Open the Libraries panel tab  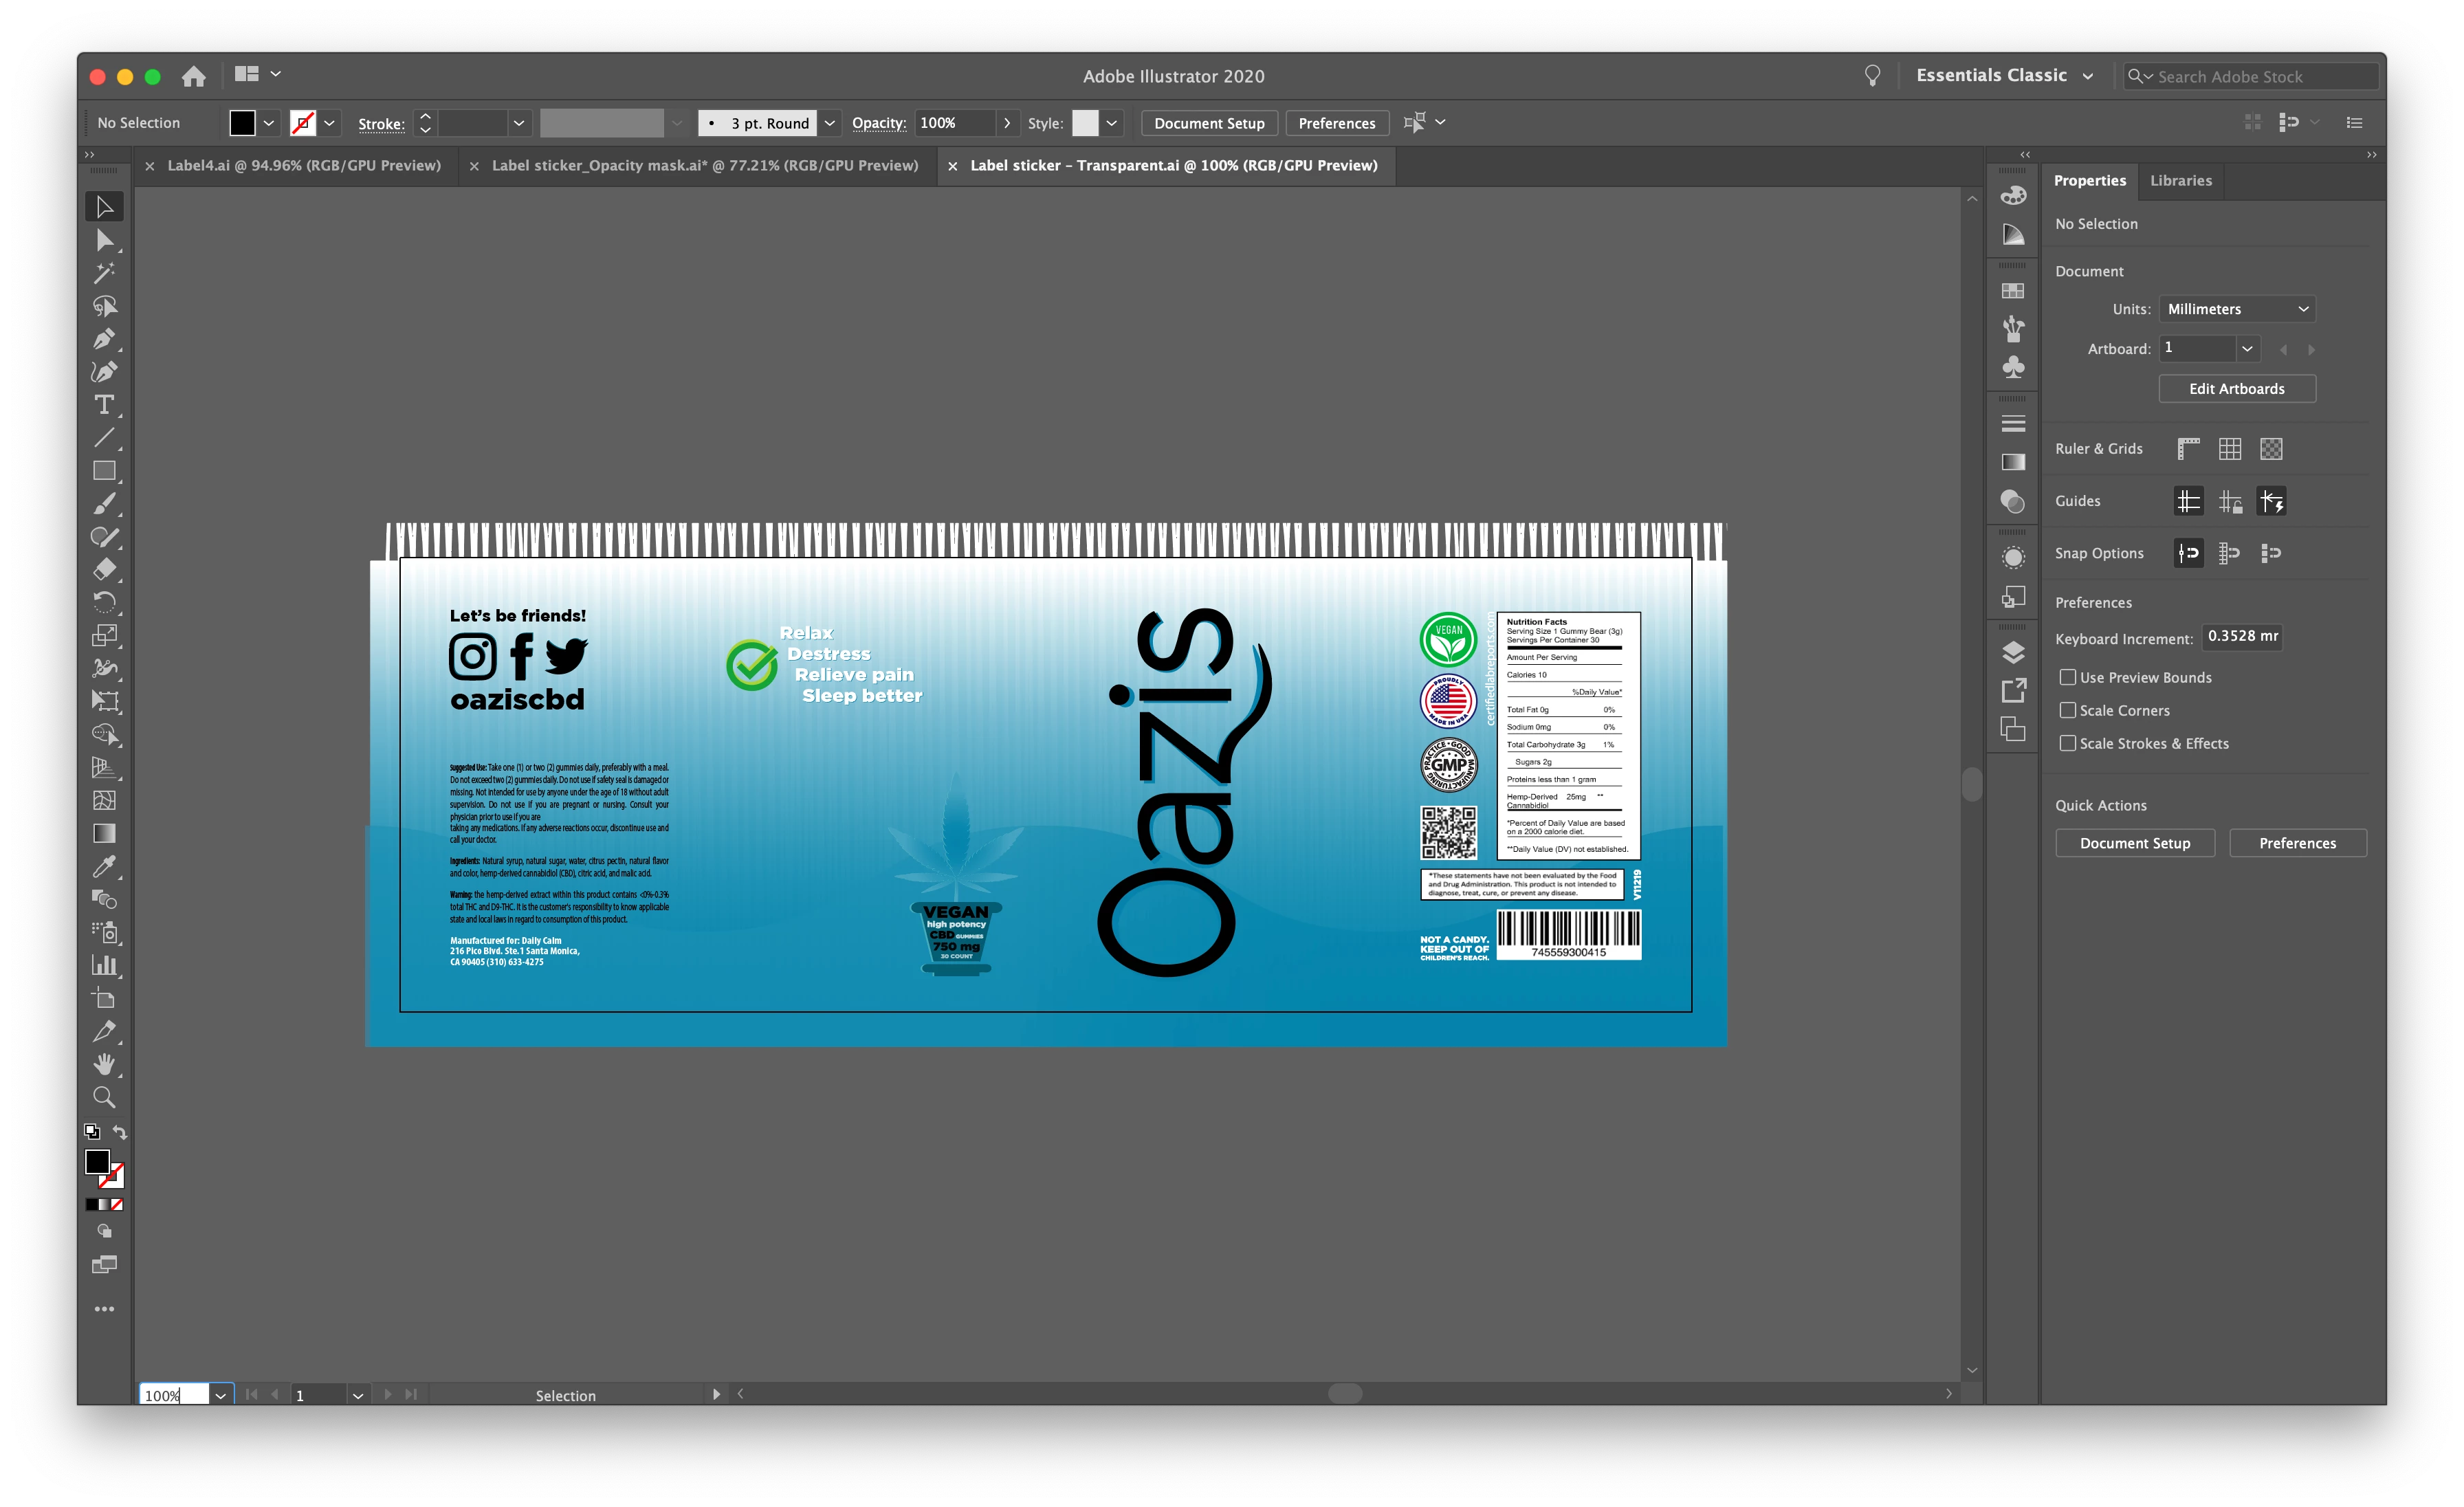[x=2180, y=181]
